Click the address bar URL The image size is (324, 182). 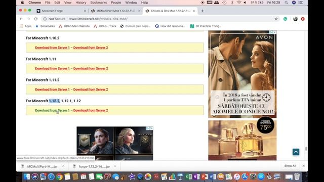click(x=98, y=19)
